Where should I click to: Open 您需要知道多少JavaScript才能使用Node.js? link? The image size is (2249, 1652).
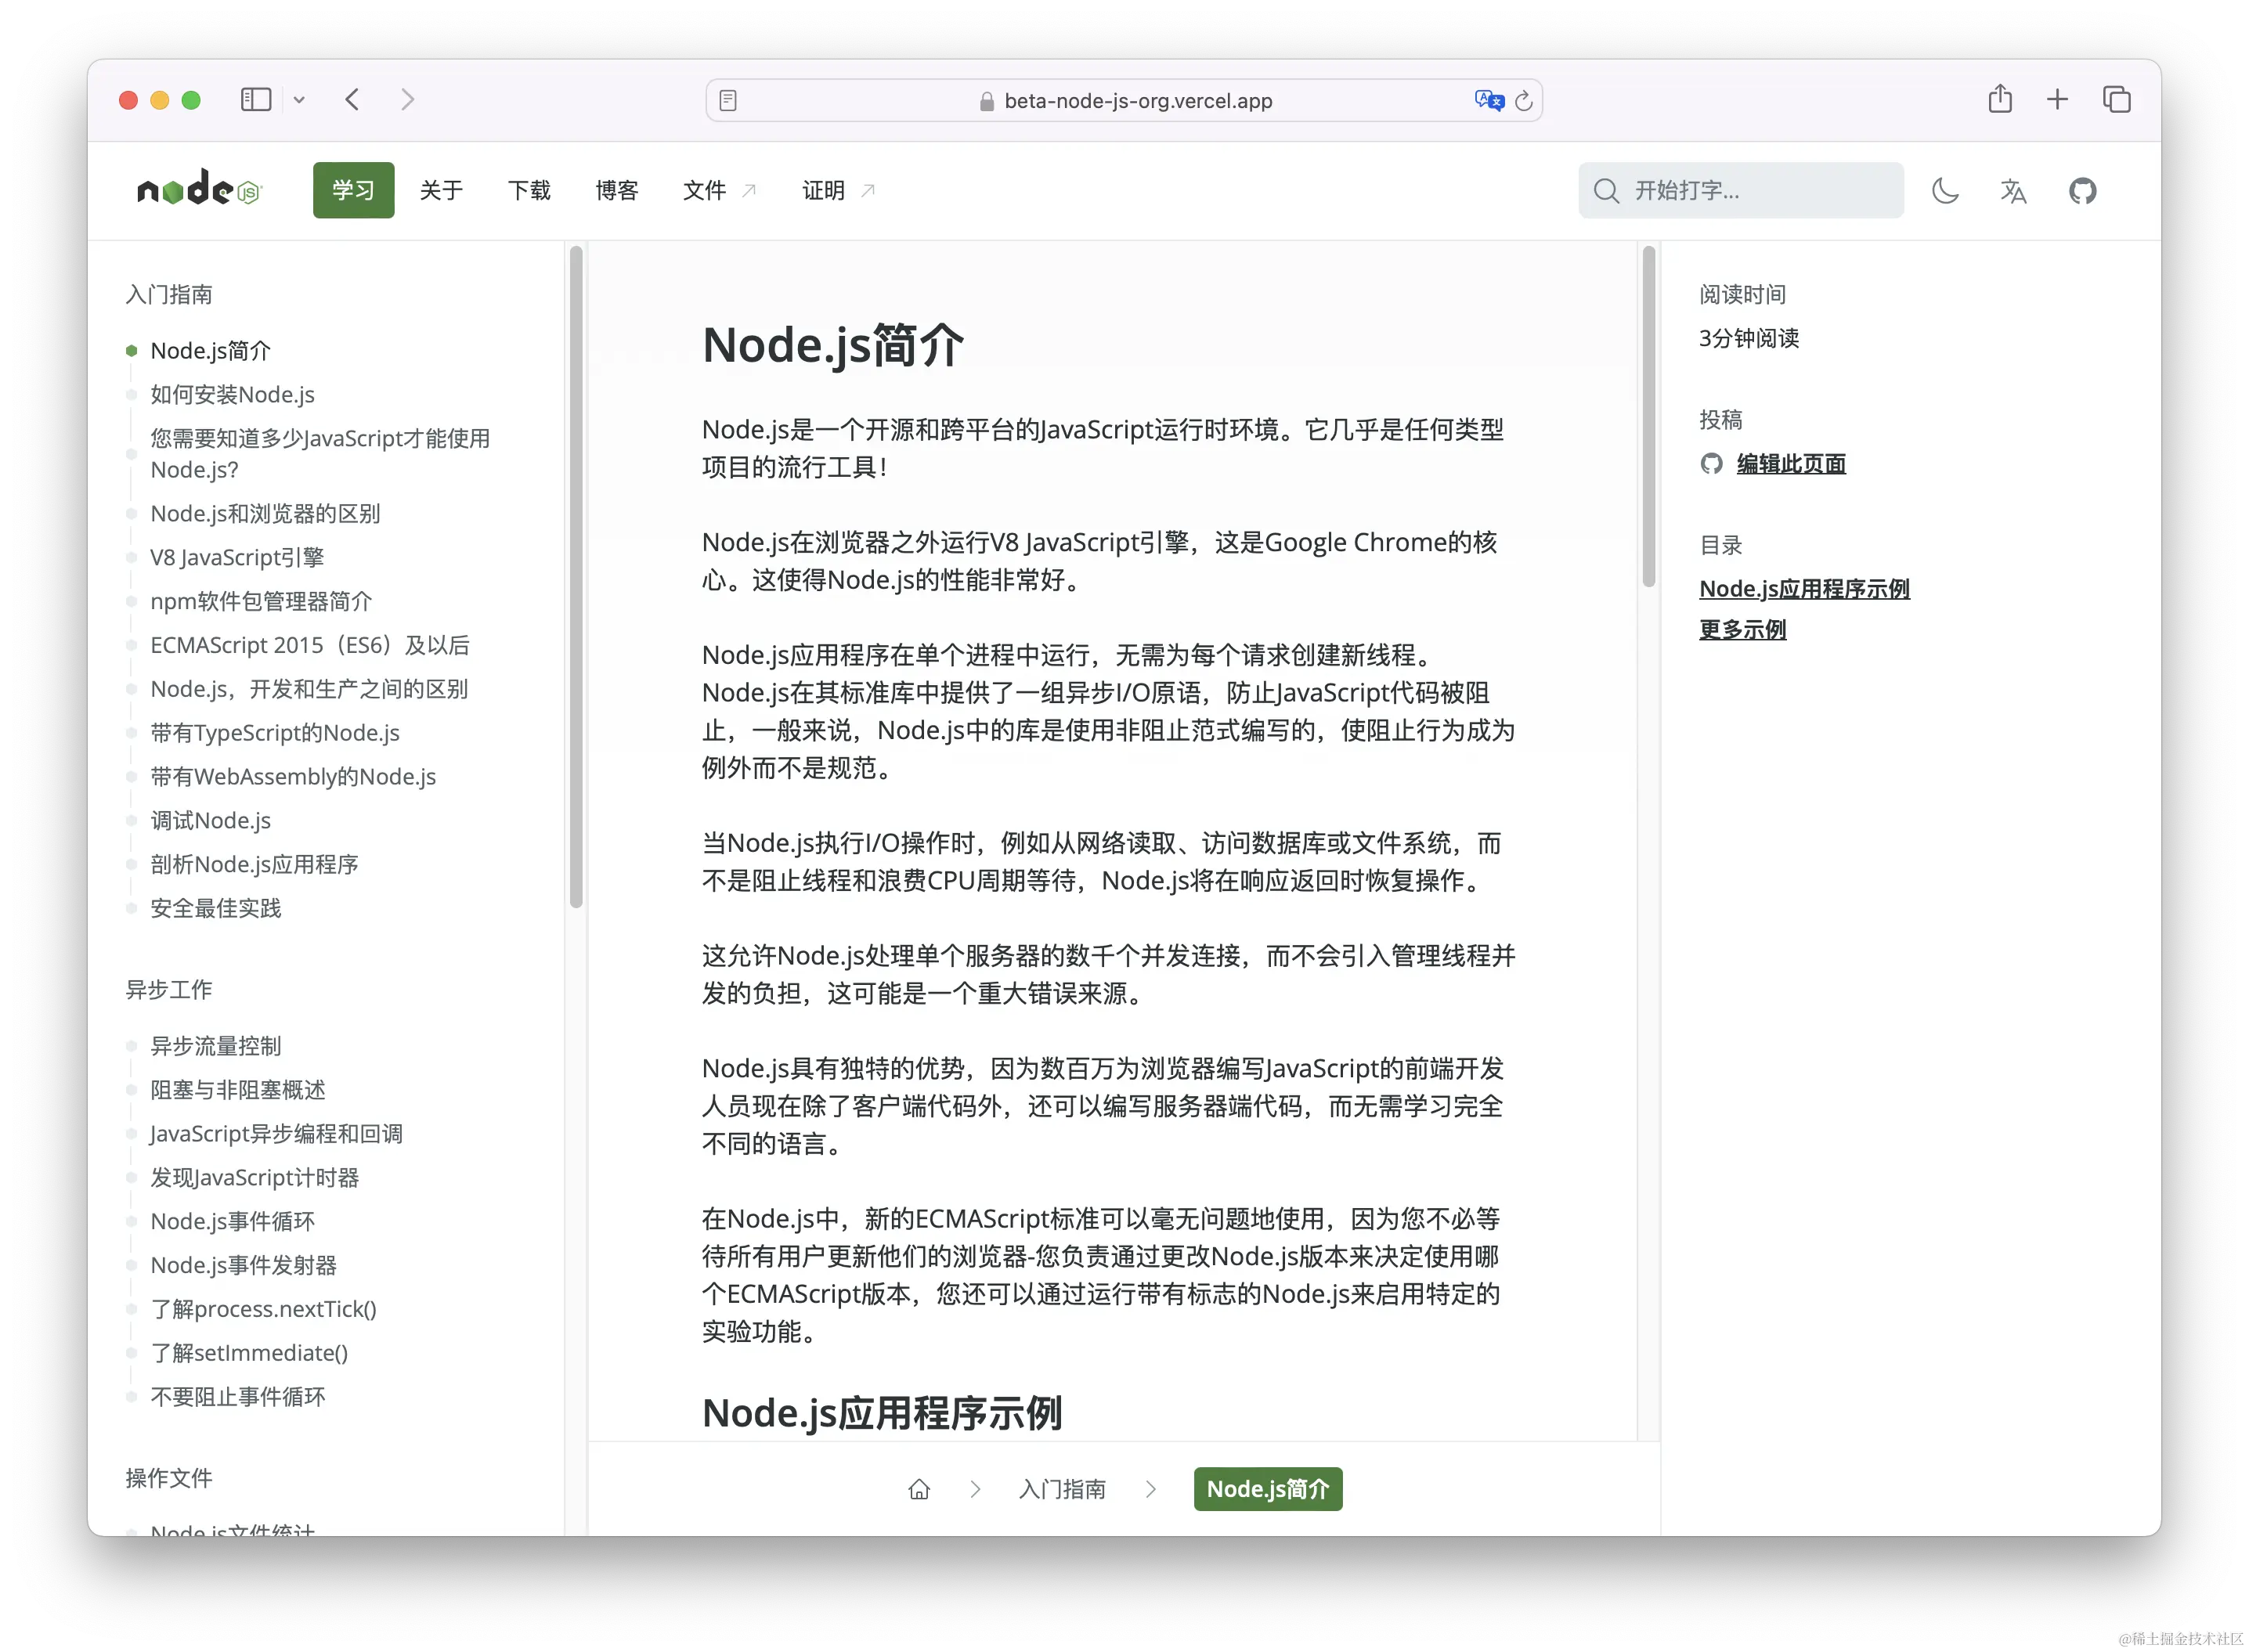(320, 454)
